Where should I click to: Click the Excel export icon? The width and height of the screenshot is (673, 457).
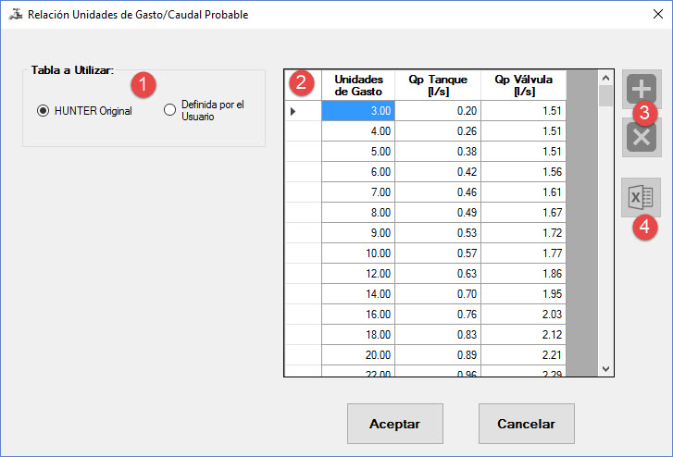[641, 197]
